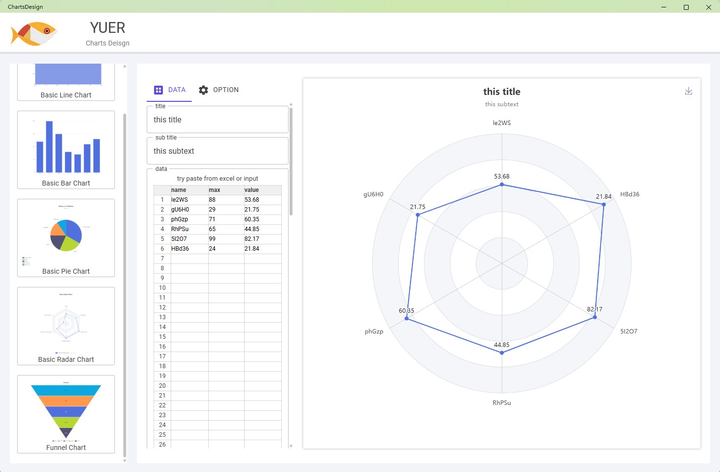Screen dimensions: 720x472
Task: Click the YUER fish logo
Action: tap(34, 34)
